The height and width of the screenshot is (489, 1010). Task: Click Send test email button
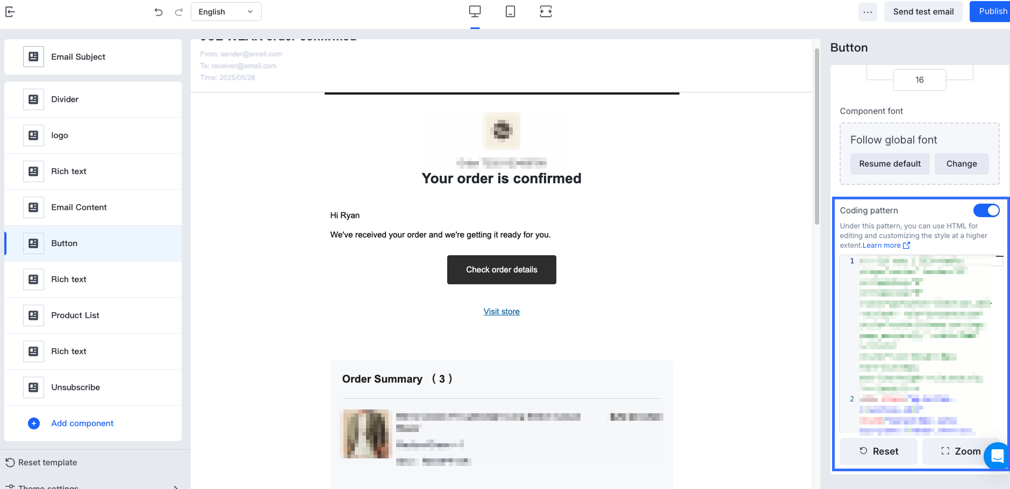click(x=923, y=12)
